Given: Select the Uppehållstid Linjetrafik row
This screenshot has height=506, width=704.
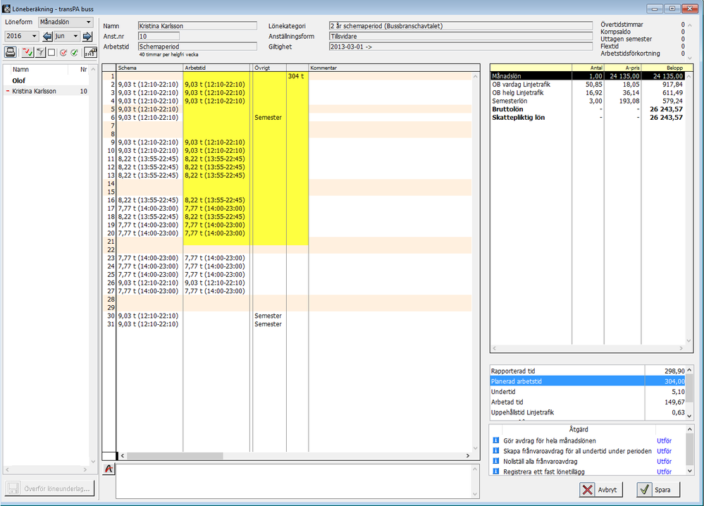Looking at the screenshot, I should click(588, 412).
